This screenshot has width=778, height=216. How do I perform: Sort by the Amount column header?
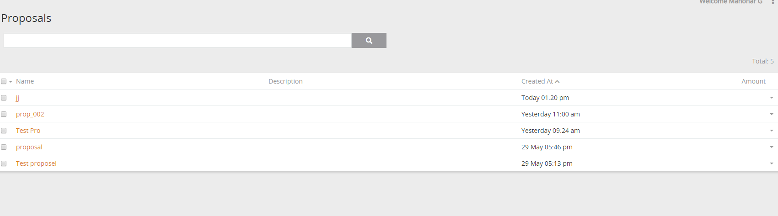(753, 81)
